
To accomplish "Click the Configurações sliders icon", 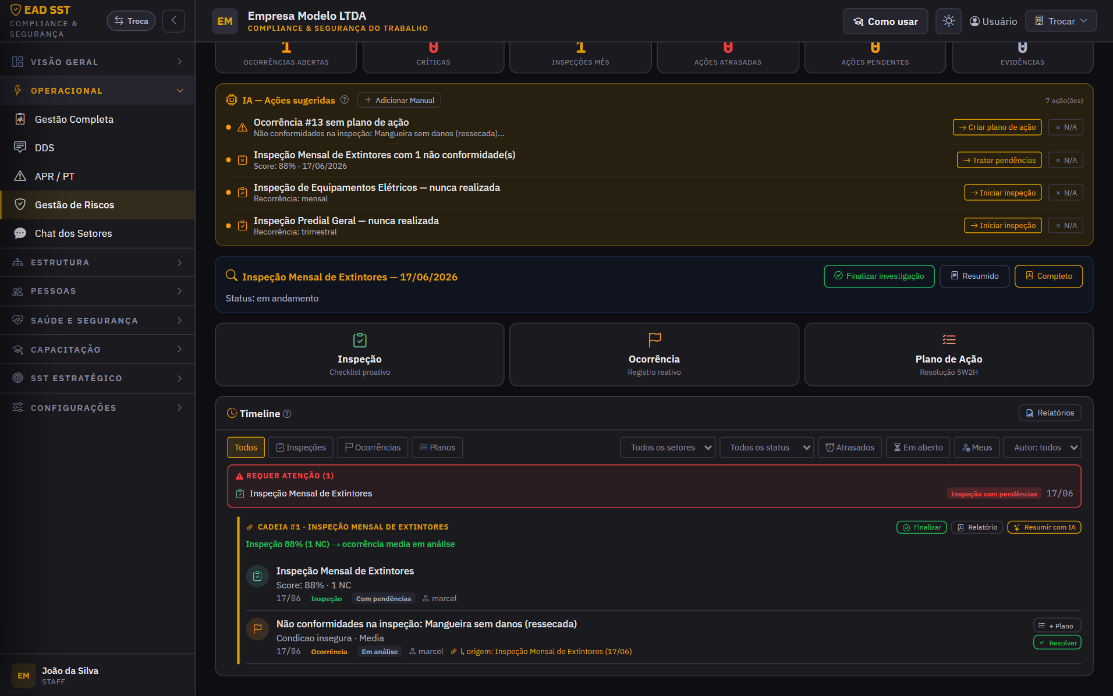I will pos(18,407).
